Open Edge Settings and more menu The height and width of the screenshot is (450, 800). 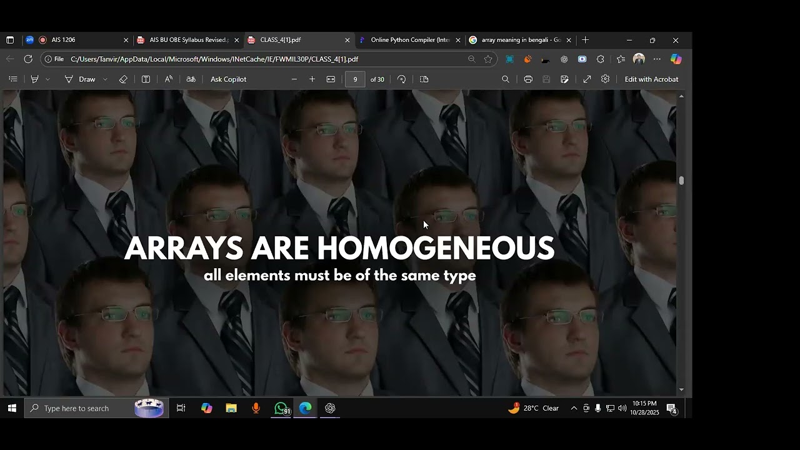click(x=657, y=59)
